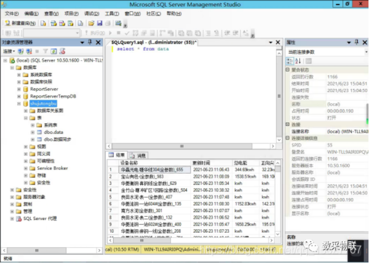Open the available databases combo box
Image resolution: width=369 pixels, height=263 pixels.
52,33
